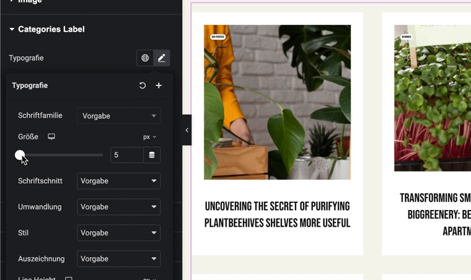Viewport: 471px width, 280px height.
Task: Click the Größe slider handle
Action: [20, 155]
